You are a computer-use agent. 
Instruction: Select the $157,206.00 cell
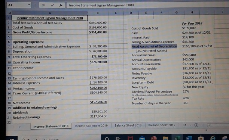[x=98, y=102]
